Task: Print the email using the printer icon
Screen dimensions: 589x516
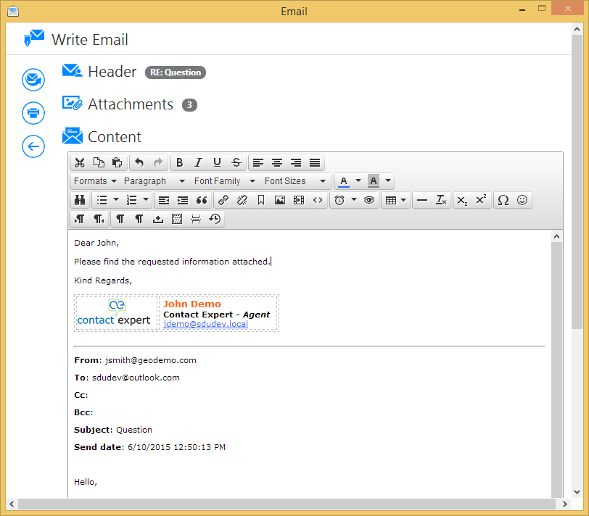Action: pos(33,113)
